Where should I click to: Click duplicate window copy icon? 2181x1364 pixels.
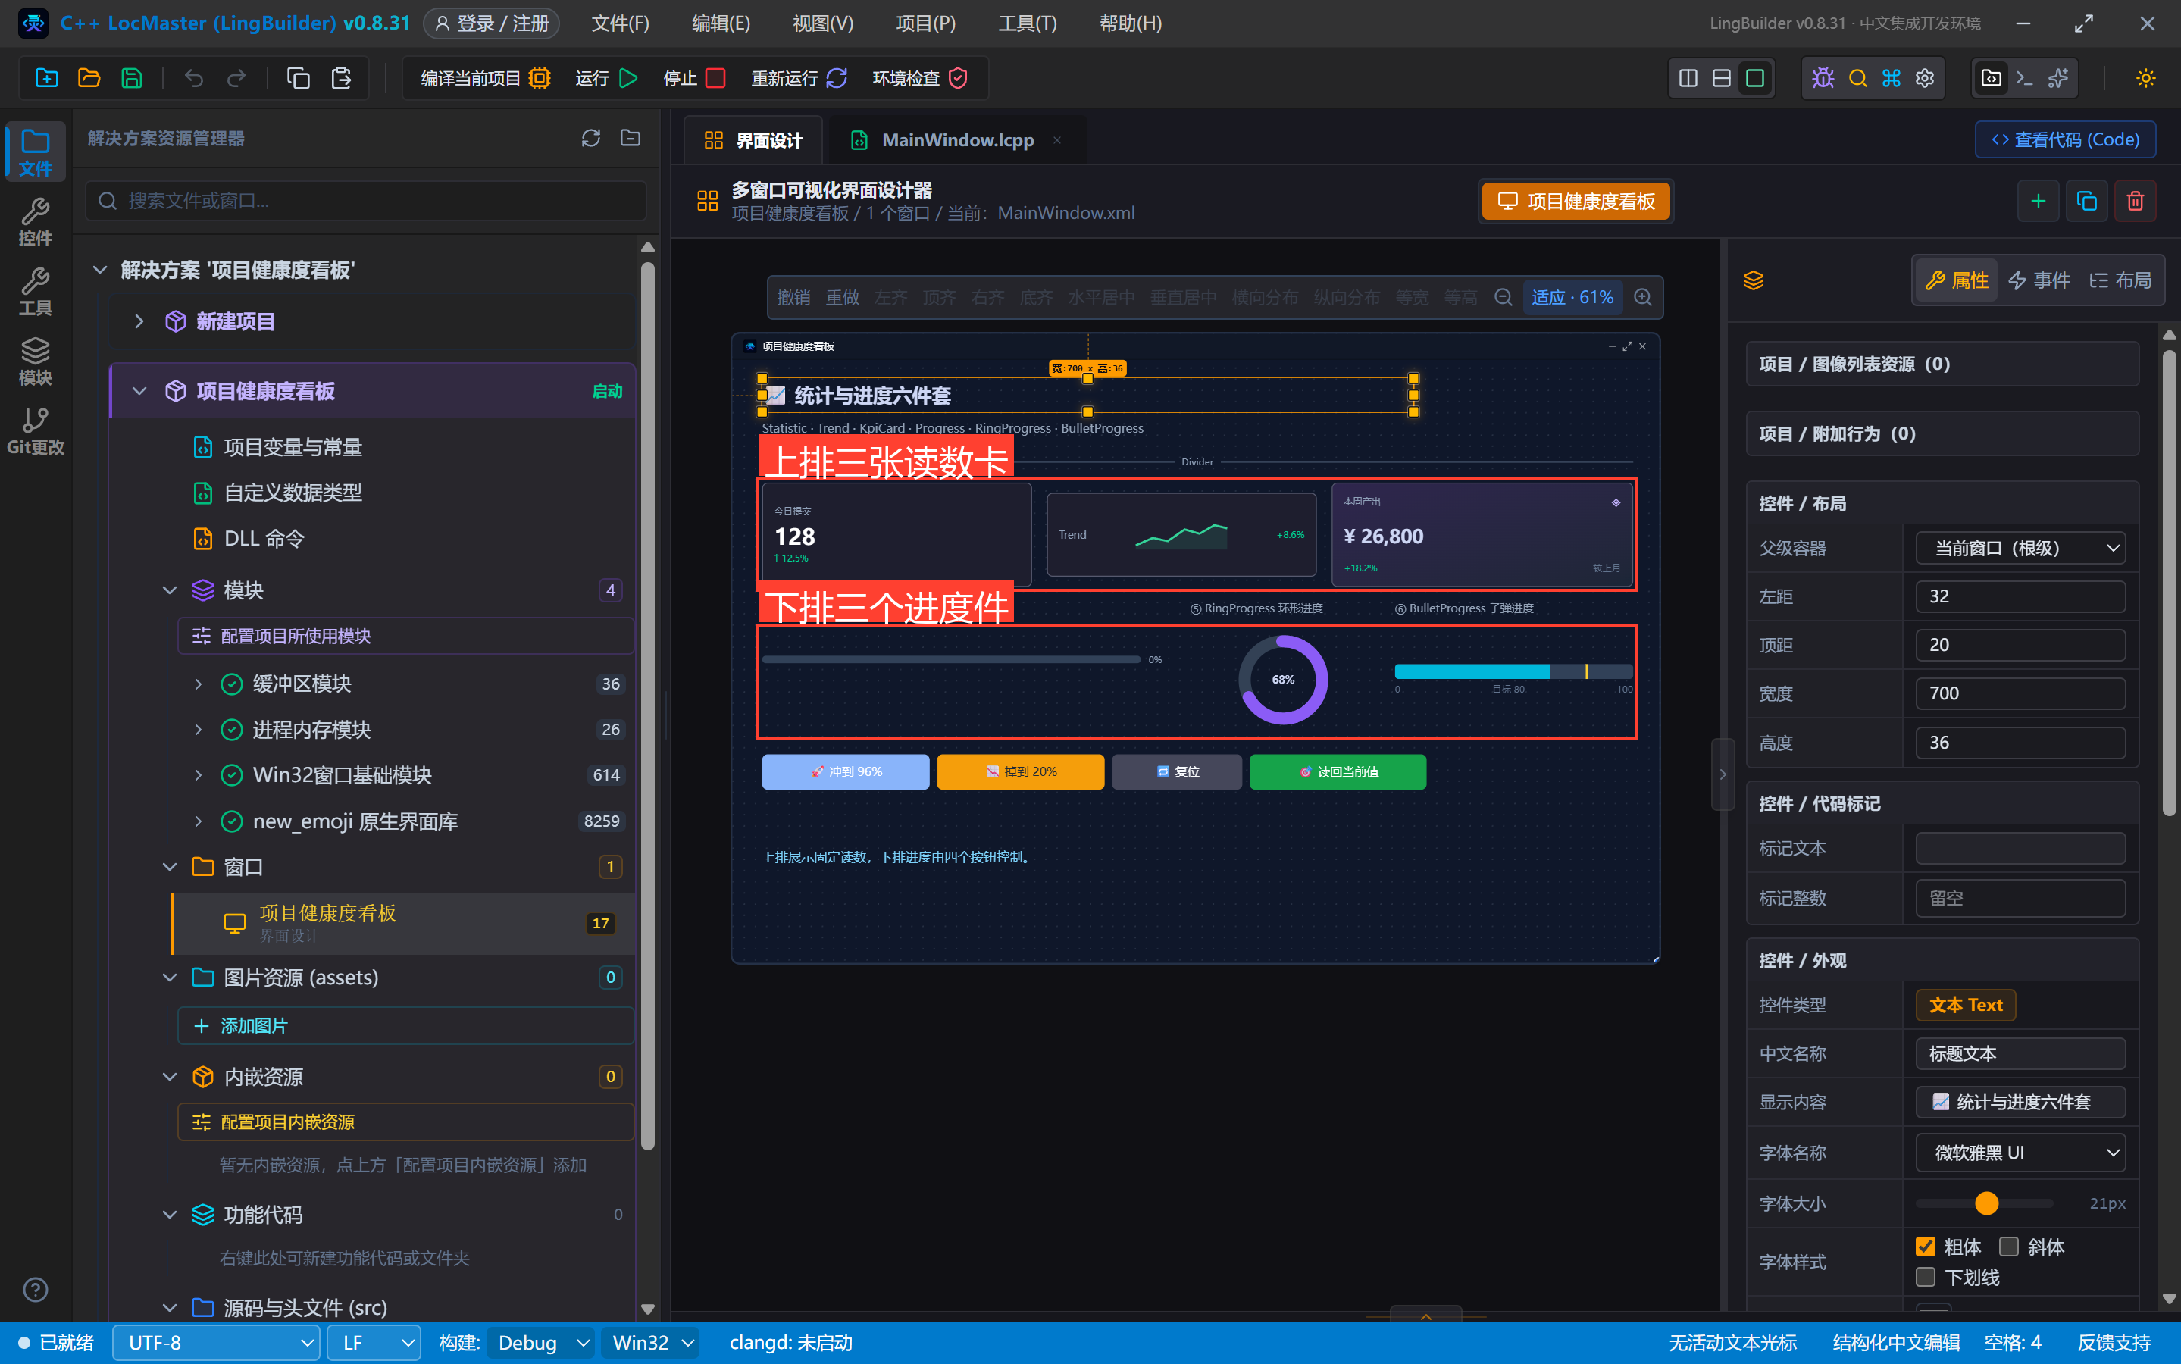[2086, 200]
